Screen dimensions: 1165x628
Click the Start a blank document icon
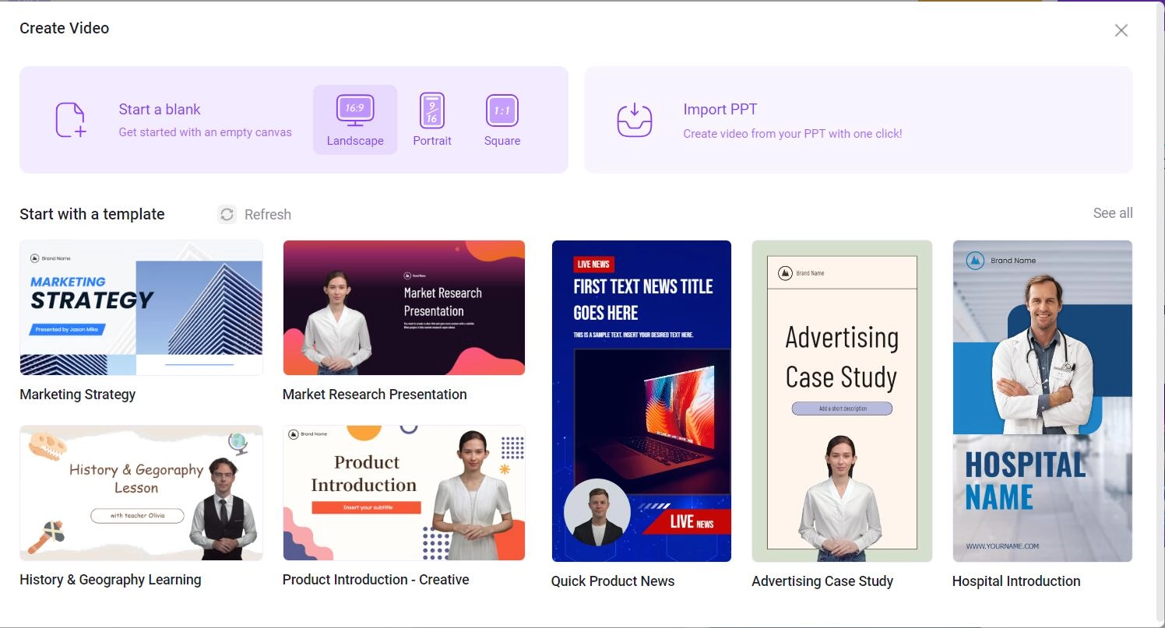coord(70,120)
